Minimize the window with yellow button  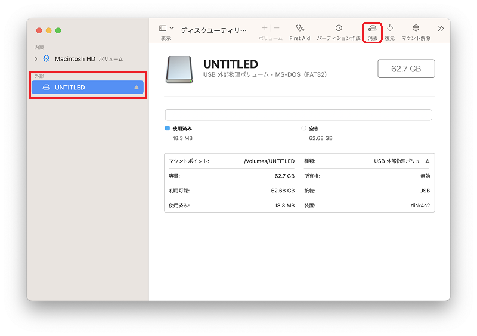[x=49, y=30]
